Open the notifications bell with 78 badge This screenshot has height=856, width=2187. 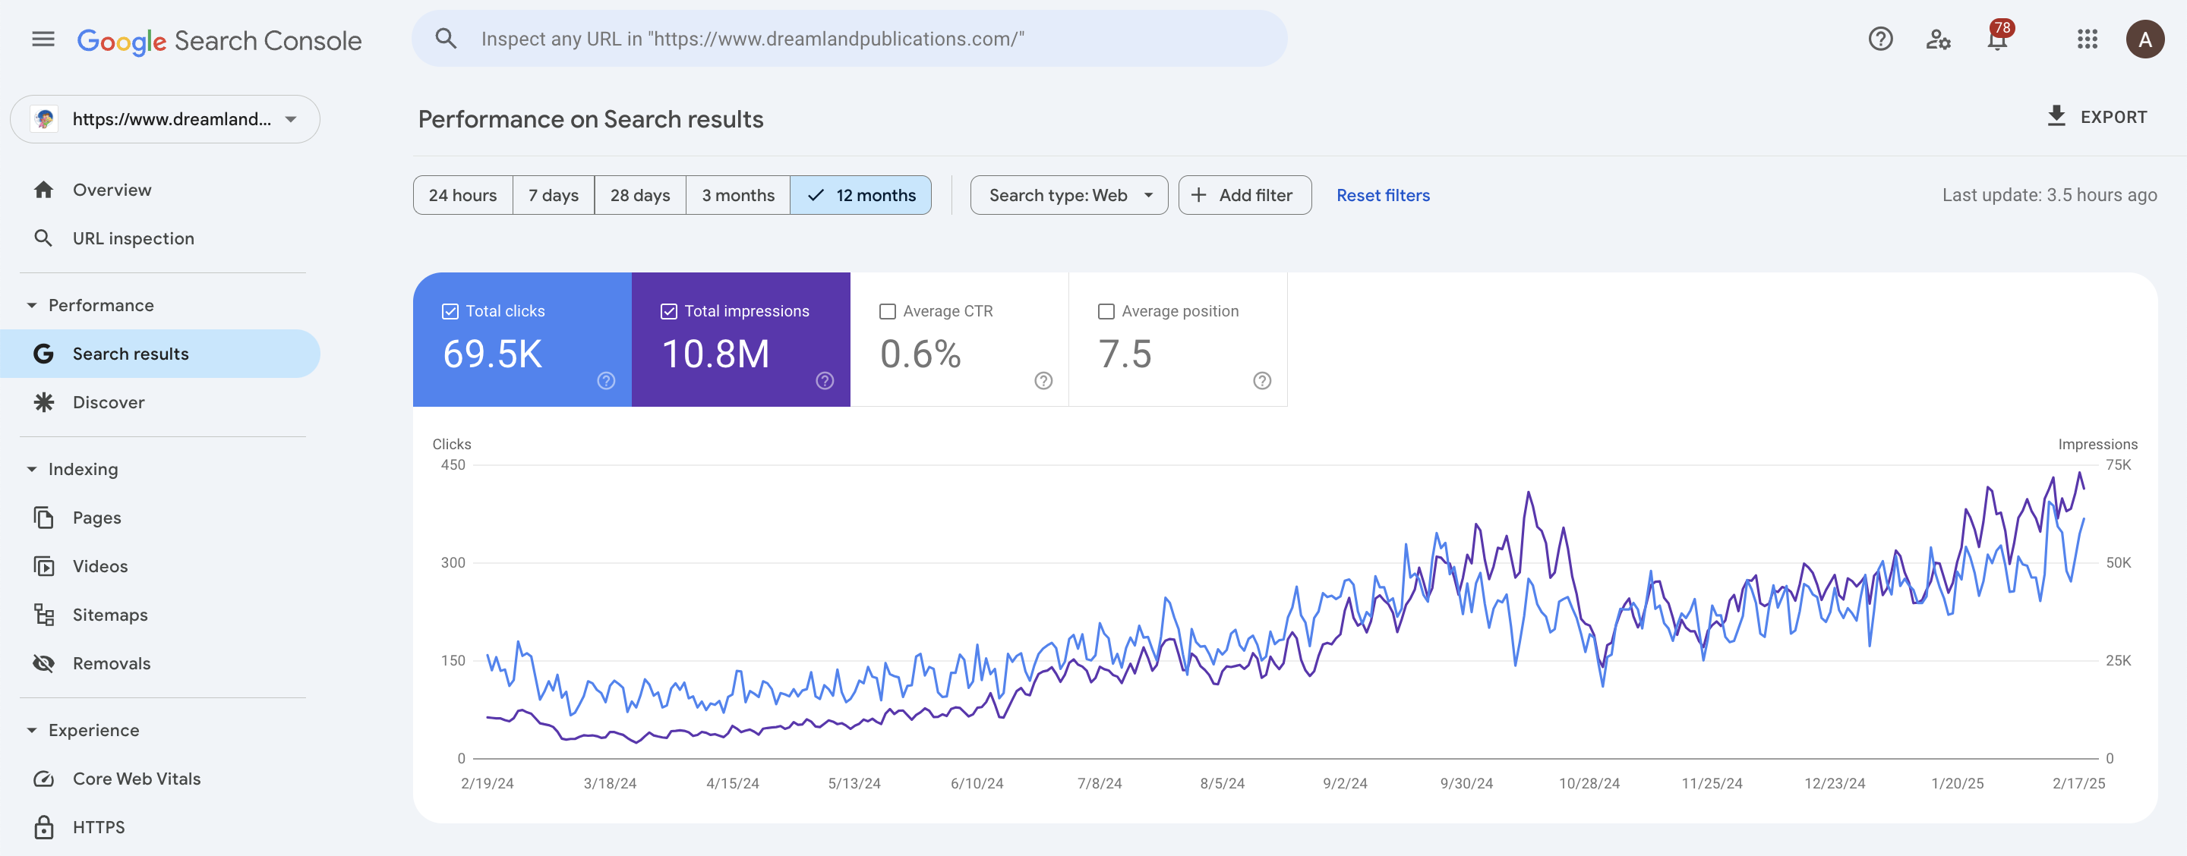tap(1997, 40)
